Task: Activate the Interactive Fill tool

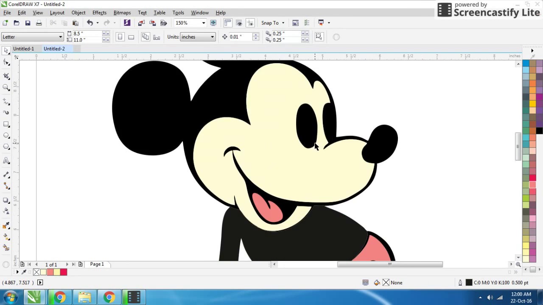Action: [x=6, y=237]
